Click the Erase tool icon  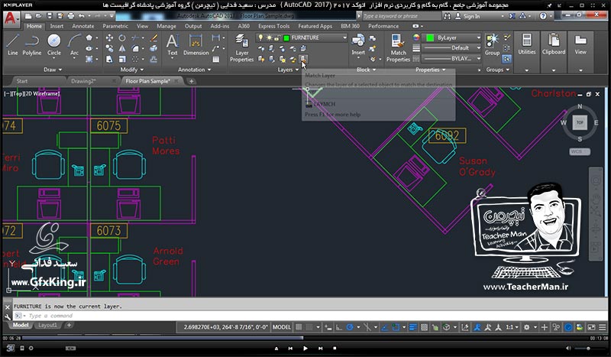click(x=154, y=38)
